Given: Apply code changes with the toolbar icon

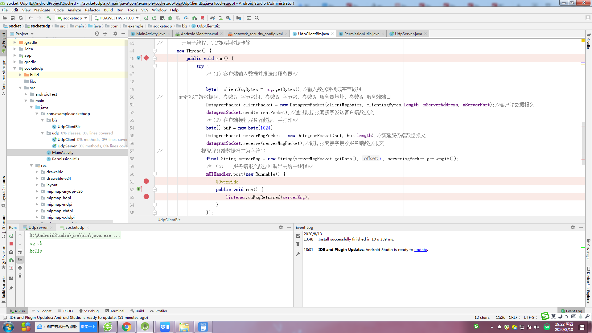Looking at the screenshot, I should point(154,18).
